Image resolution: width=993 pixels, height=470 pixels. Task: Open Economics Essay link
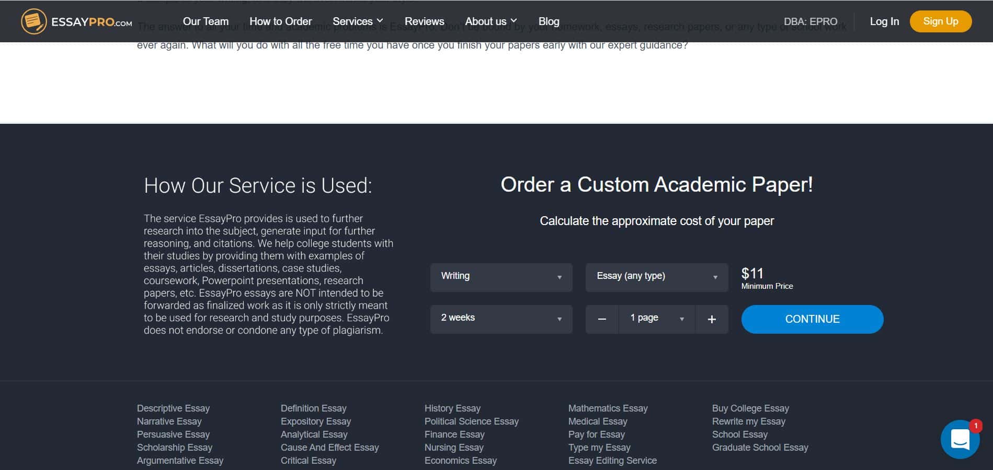click(x=461, y=461)
